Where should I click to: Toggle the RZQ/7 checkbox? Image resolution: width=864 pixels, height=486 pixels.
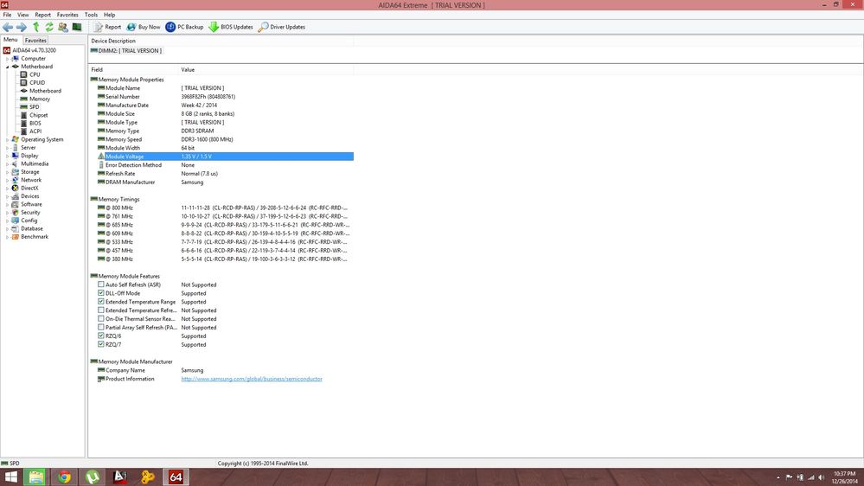point(101,344)
